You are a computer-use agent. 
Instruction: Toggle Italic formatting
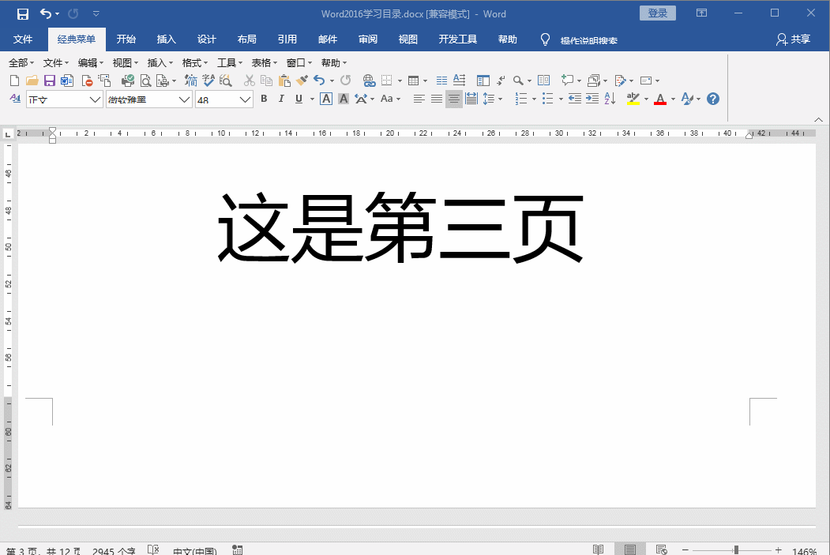click(281, 99)
